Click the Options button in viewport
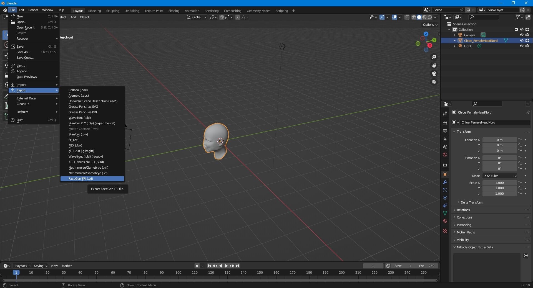 [x=430, y=25]
